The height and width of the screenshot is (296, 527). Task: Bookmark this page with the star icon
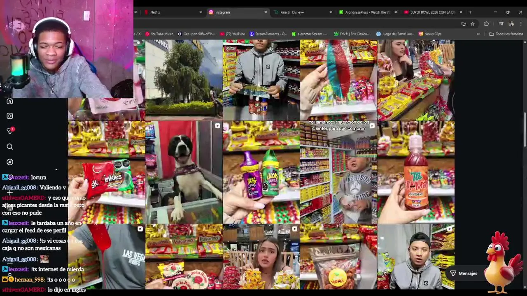(473, 24)
